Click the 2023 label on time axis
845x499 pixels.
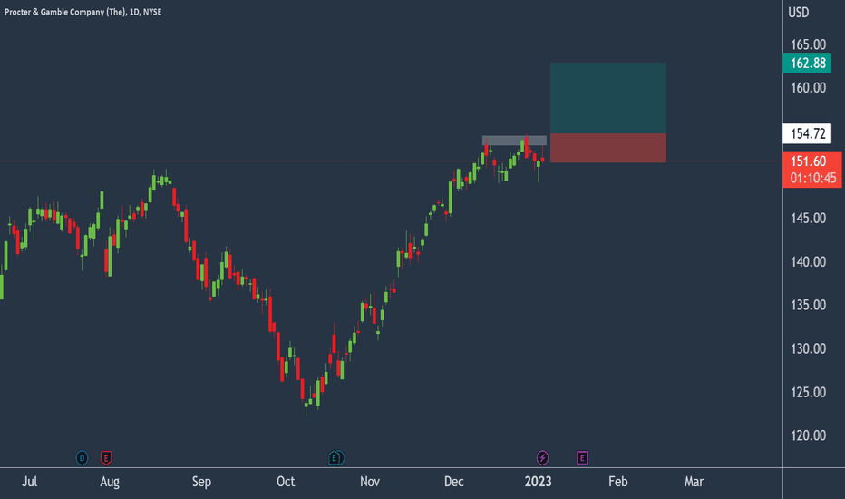pos(538,481)
